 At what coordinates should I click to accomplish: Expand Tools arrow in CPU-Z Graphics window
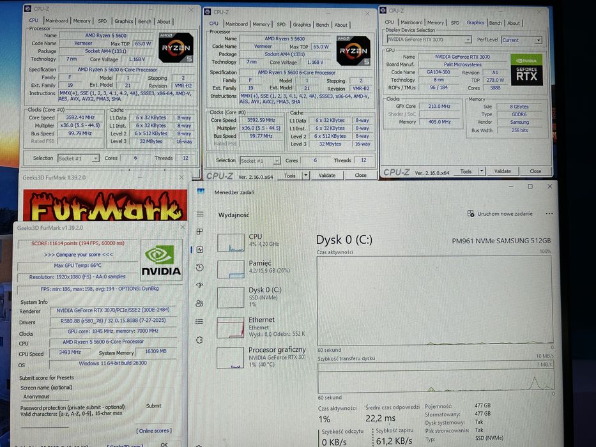(x=482, y=171)
